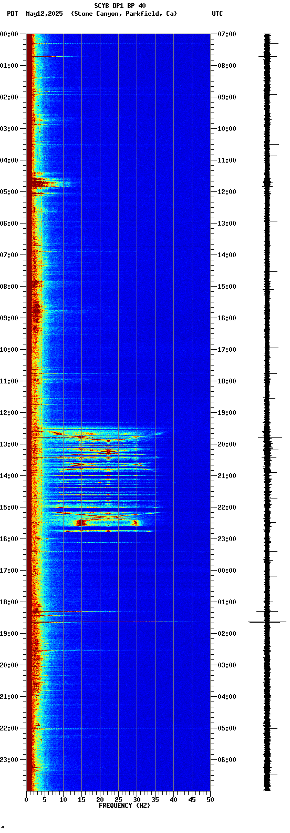Image resolution: width=290 pixels, height=833 pixels.
Task: Click the UTC time label '07:00'
Action: point(227,34)
